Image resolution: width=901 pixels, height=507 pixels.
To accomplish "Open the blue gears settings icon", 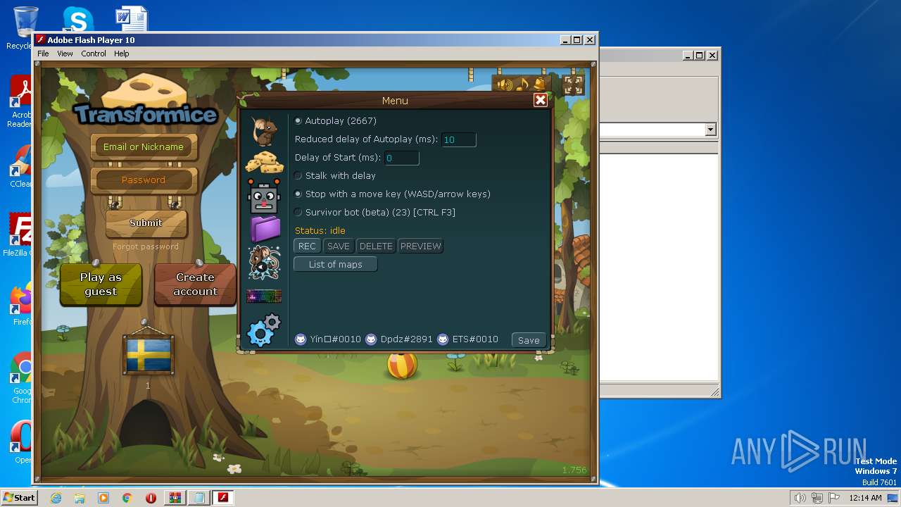I will (265, 330).
